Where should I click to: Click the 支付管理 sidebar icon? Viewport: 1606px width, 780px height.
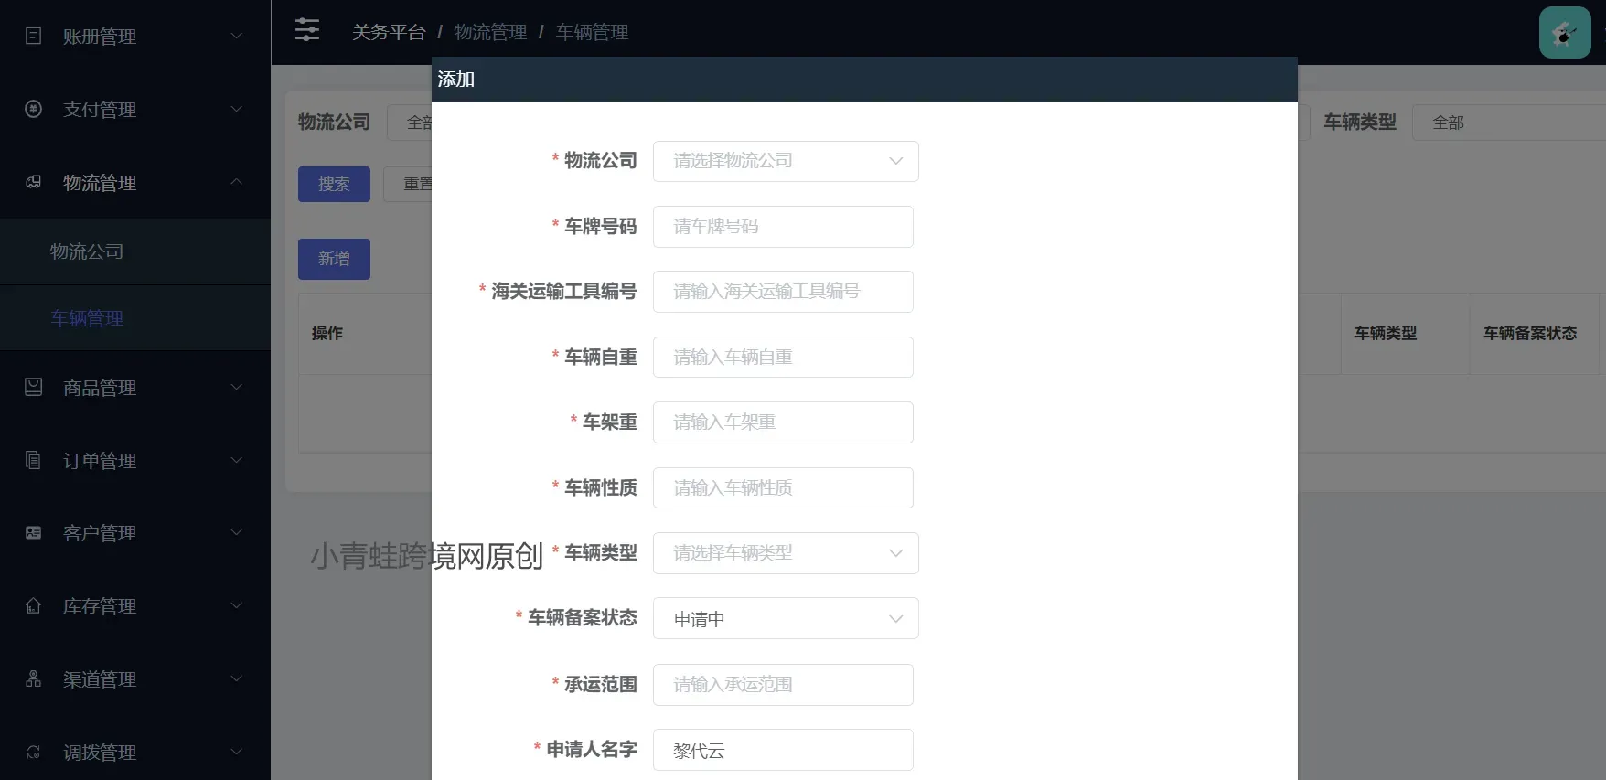pos(34,109)
